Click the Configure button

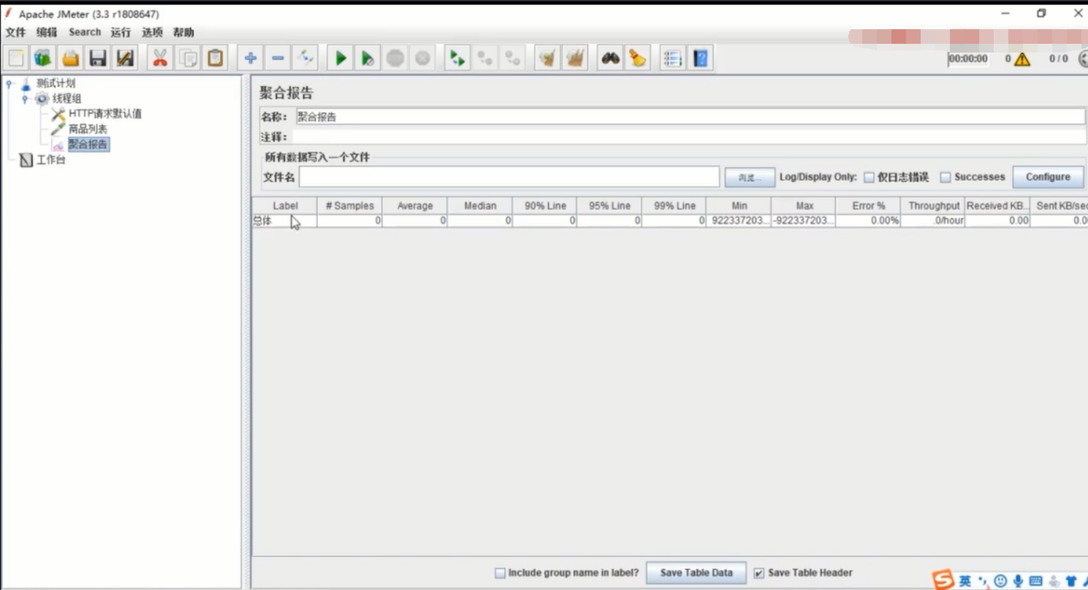pos(1048,177)
